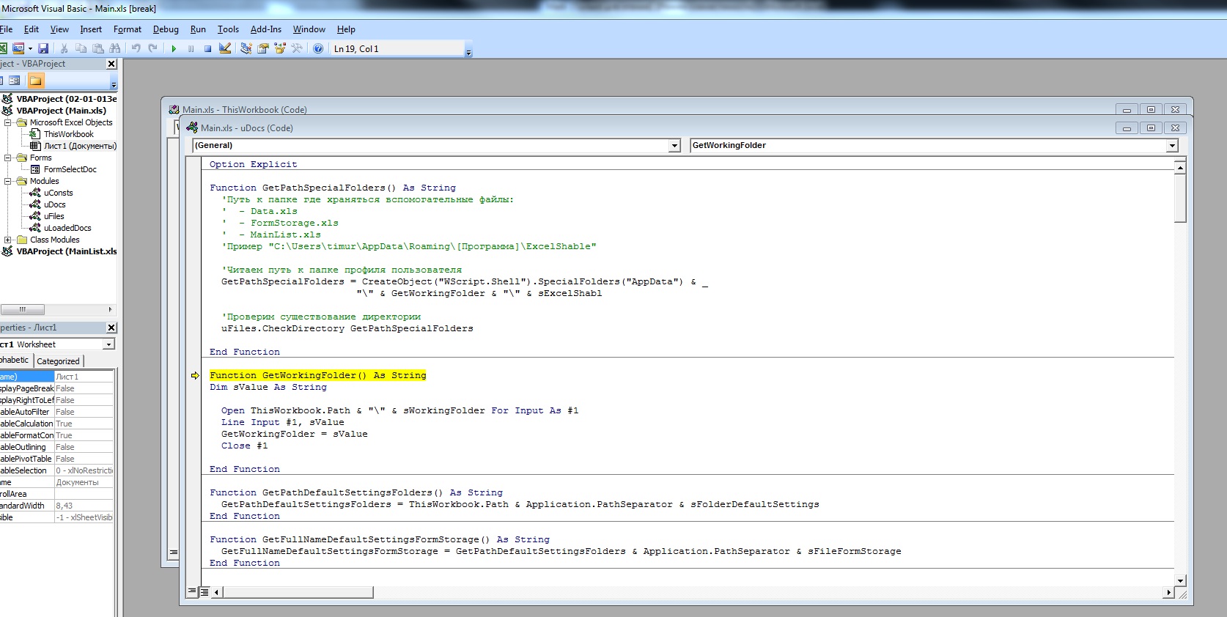The height and width of the screenshot is (617, 1227).
Task: Select VBAProject (Main.xls) node
Action: (x=61, y=111)
